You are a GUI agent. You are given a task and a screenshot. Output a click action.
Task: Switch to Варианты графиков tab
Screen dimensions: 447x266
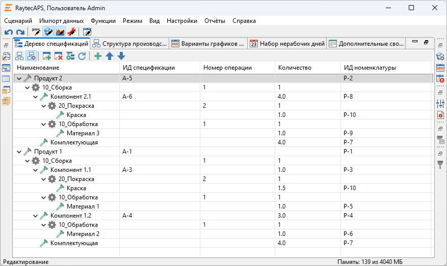(208, 44)
